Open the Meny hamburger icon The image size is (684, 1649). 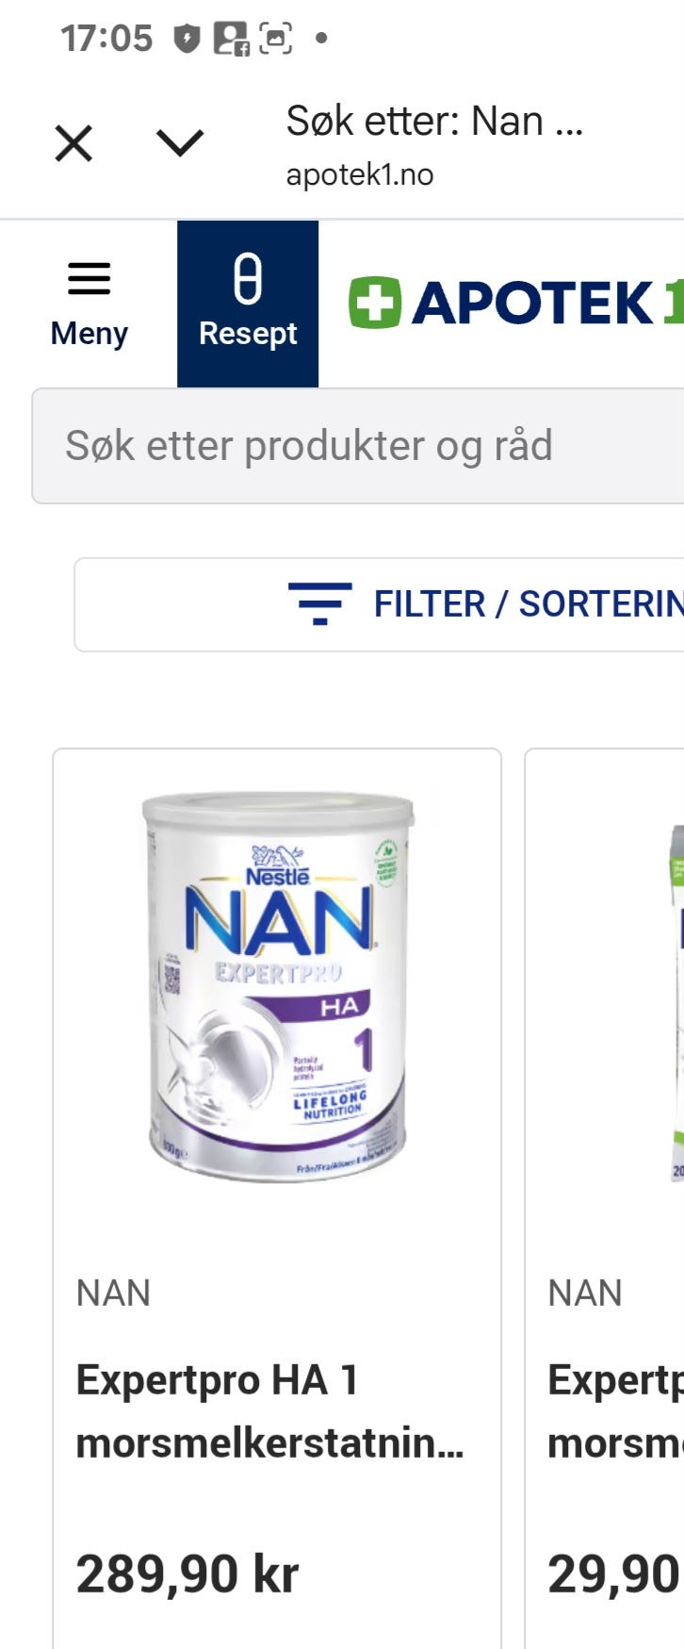click(90, 278)
